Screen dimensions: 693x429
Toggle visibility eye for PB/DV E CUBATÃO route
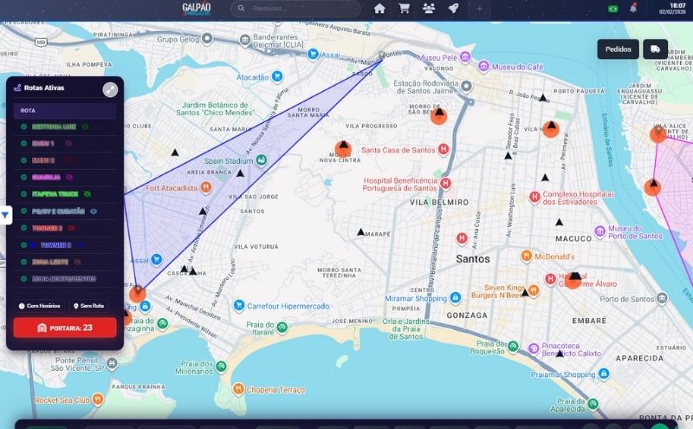94,211
